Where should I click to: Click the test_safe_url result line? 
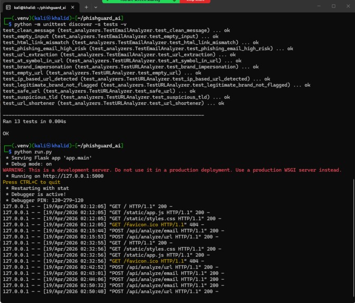[x=99, y=91]
